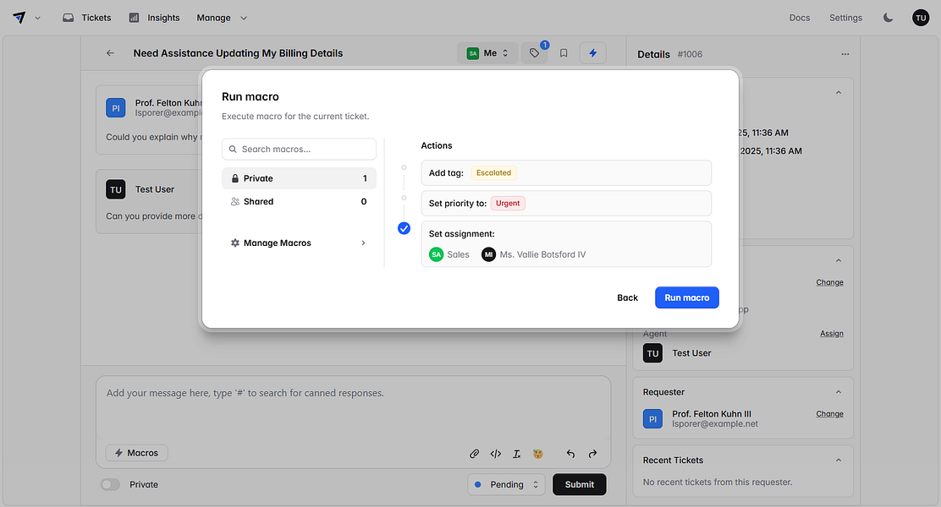
Task: Open the tags icon with badge
Action: point(534,52)
